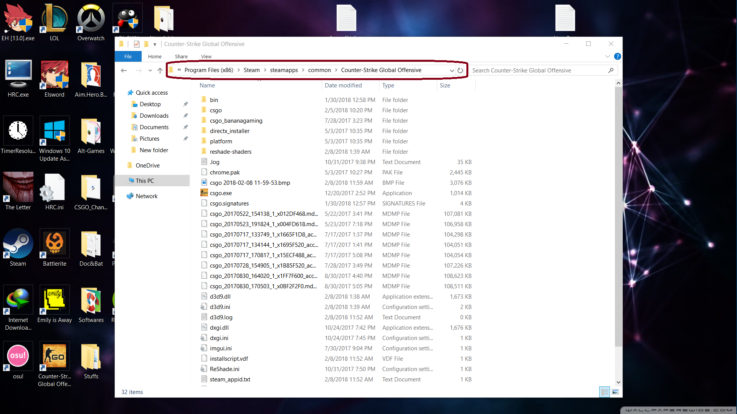737x414 pixels.
Task: Switch to details view layout button
Action: pos(605,392)
